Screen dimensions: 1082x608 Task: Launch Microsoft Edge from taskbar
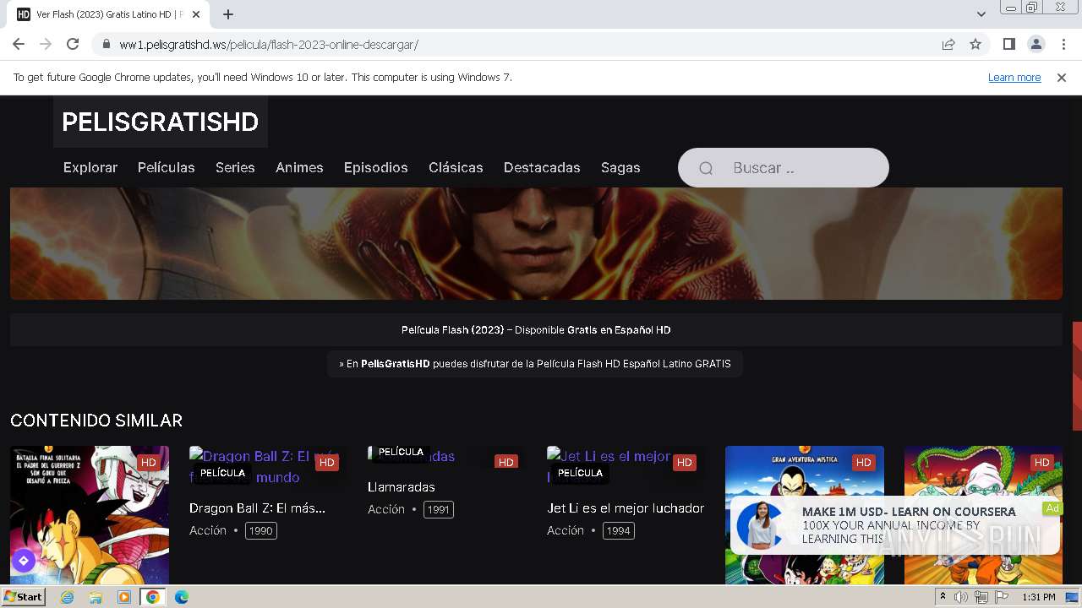[182, 597]
